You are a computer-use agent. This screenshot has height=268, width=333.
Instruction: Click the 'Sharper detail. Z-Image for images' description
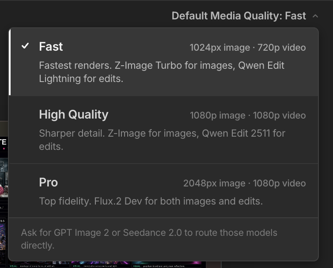click(162, 140)
